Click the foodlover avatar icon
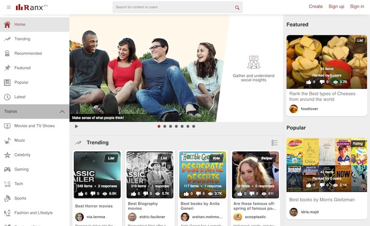The width and height of the screenshot is (370, 226). click(x=294, y=109)
